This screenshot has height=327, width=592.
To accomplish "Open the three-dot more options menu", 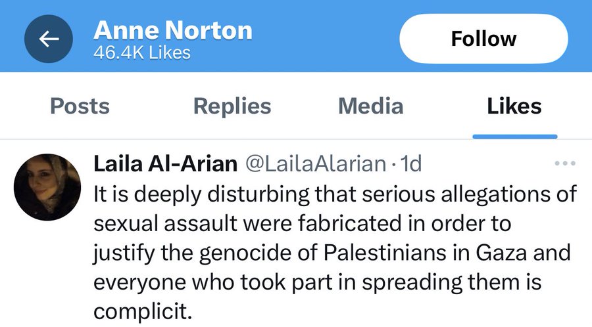I will tap(565, 163).
